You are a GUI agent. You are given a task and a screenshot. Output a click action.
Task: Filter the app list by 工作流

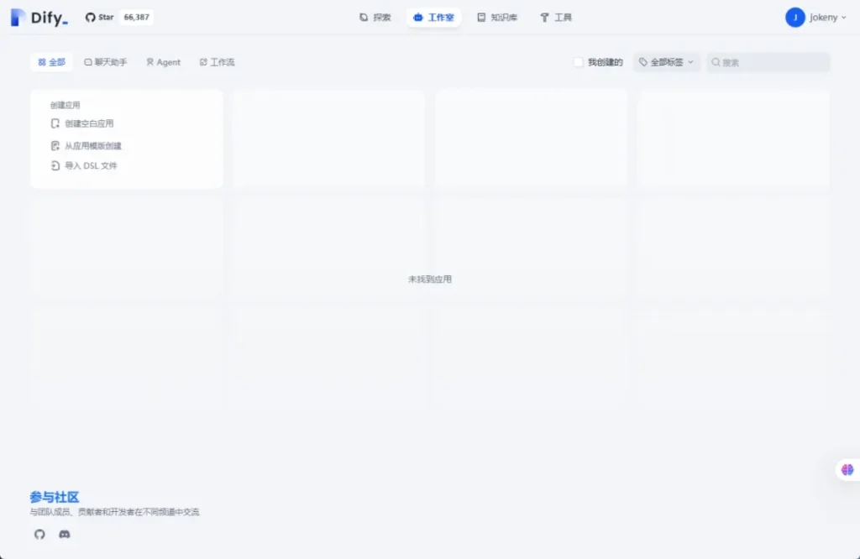(217, 62)
